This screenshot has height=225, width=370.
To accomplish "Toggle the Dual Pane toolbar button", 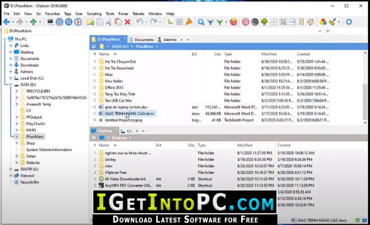I will point(292,22).
